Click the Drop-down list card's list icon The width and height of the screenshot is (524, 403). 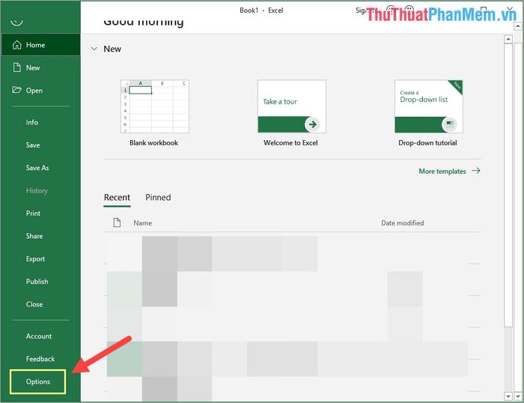tap(449, 124)
